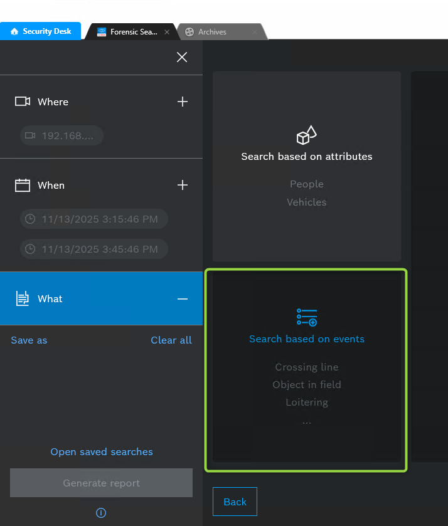
Task: Switch to the Security Desk tab
Action: pyautogui.click(x=41, y=31)
